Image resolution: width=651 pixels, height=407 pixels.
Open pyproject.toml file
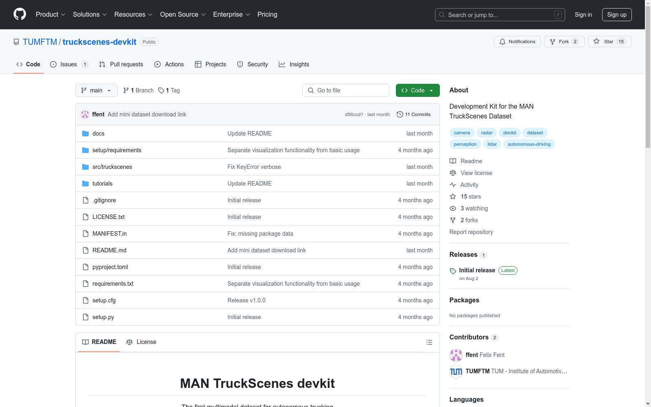tap(110, 267)
